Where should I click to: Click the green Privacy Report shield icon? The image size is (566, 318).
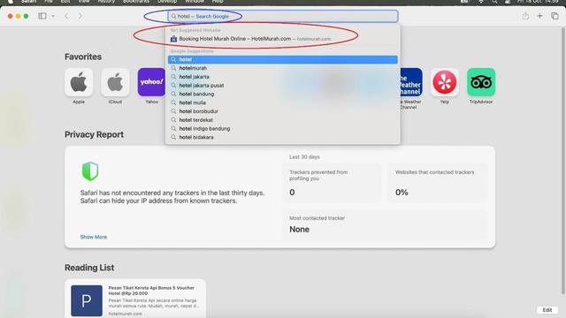pos(90,170)
